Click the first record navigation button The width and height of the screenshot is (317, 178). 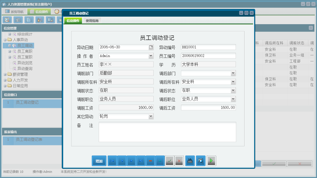point(112,161)
